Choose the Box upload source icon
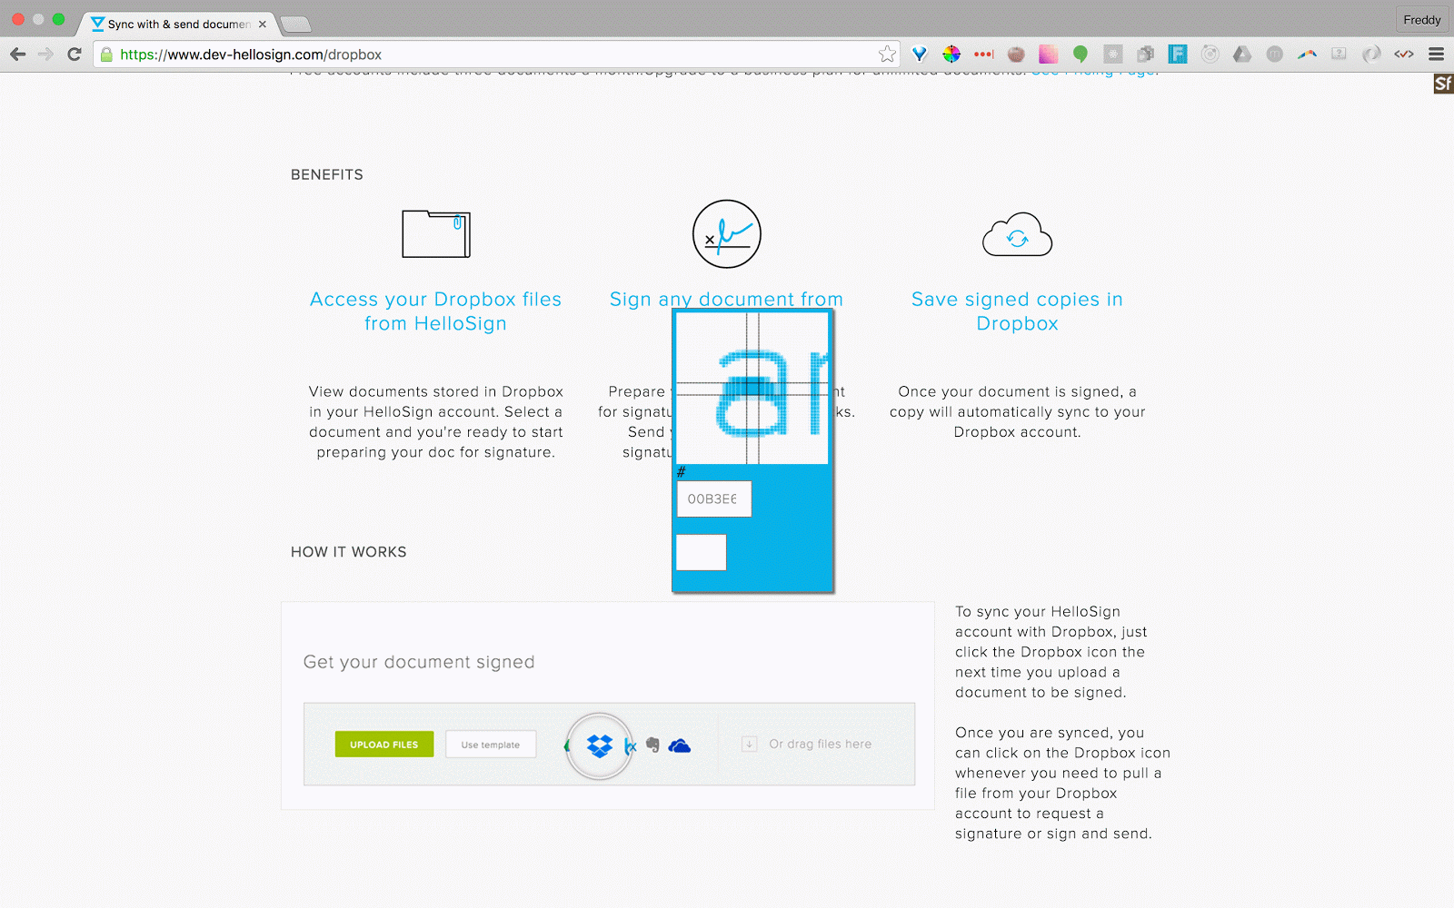Image resolution: width=1454 pixels, height=908 pixels. pyautogui.click(x=631, y=746)
